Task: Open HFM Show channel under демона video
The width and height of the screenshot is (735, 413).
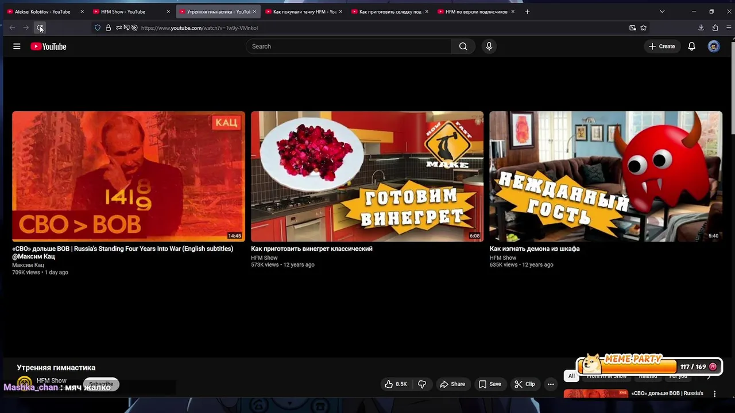Action: point(503,258)
